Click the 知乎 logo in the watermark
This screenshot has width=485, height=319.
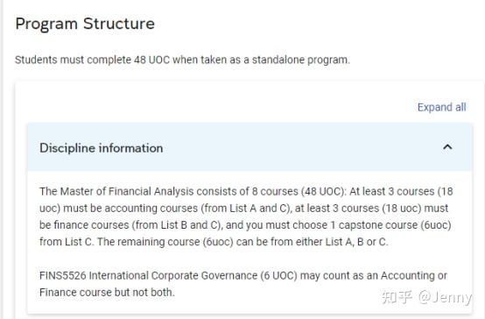(397, 297)
